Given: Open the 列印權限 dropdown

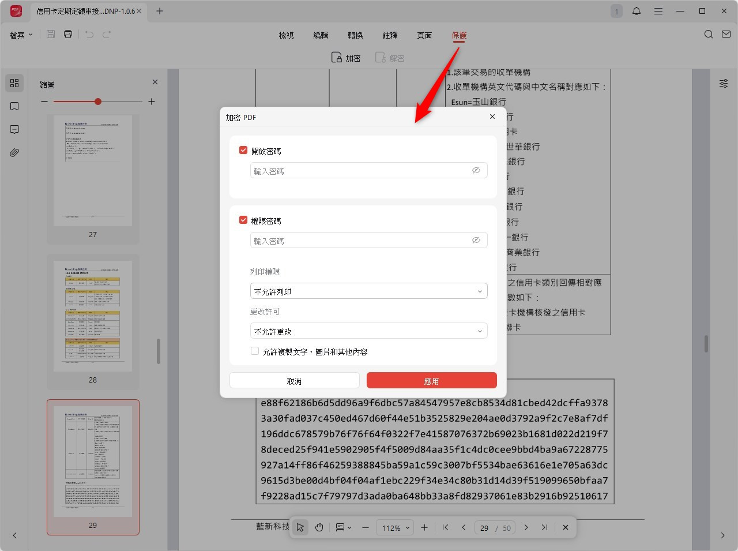Looking at the screenshot, I should tap(369, 291).
